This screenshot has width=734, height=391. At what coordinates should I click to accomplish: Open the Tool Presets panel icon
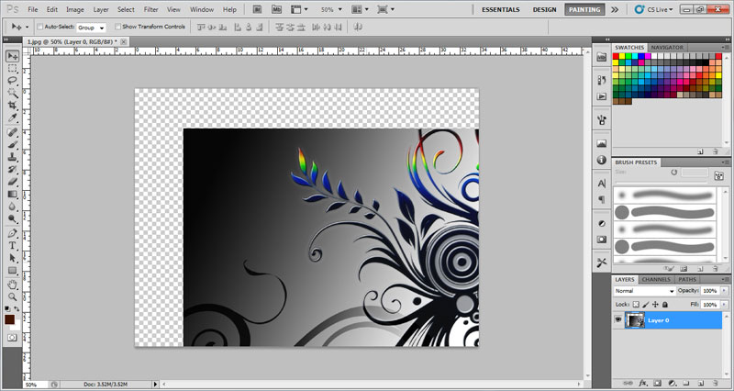(602, 263)
